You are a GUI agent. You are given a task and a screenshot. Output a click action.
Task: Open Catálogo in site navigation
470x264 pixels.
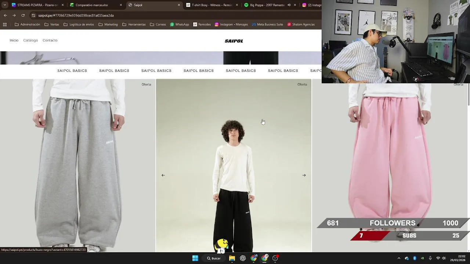pyautogui.click(x=30, y=40)
